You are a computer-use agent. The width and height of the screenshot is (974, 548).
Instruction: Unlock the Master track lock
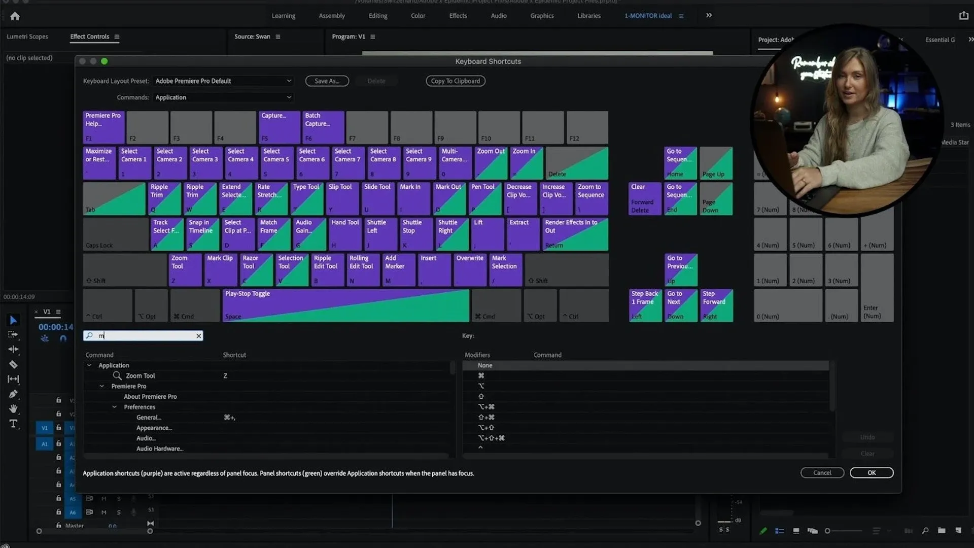(x=59, y=526)
